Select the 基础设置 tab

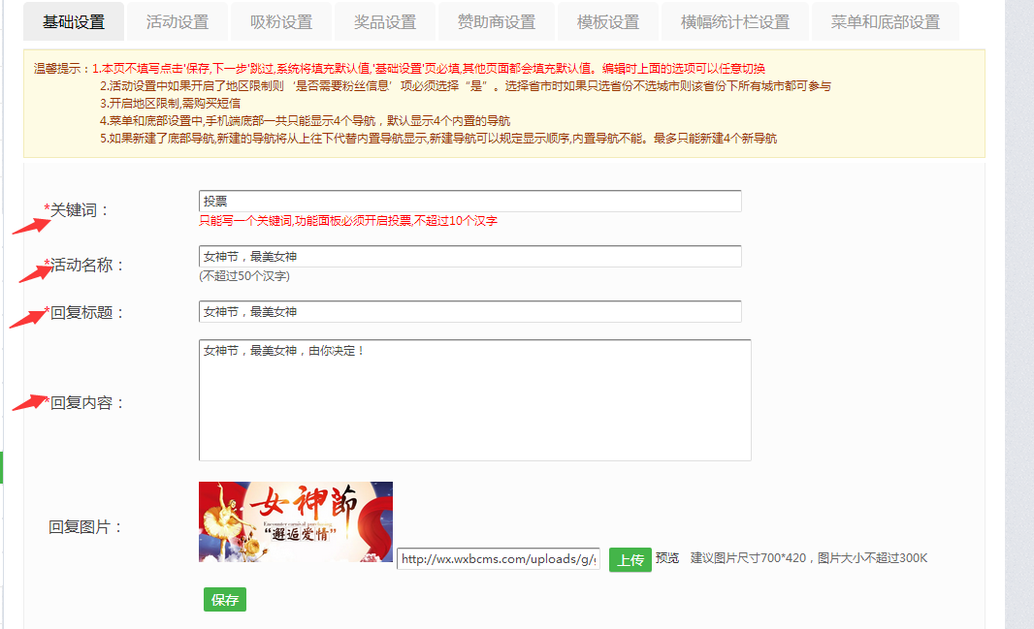(x=73, y=20)
